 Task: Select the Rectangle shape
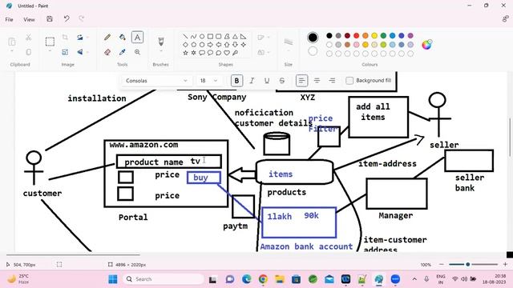(210, 36)
